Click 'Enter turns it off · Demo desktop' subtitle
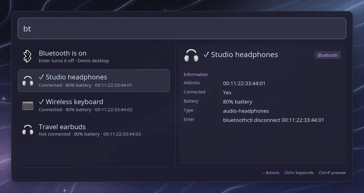 (x=74, y=61)
